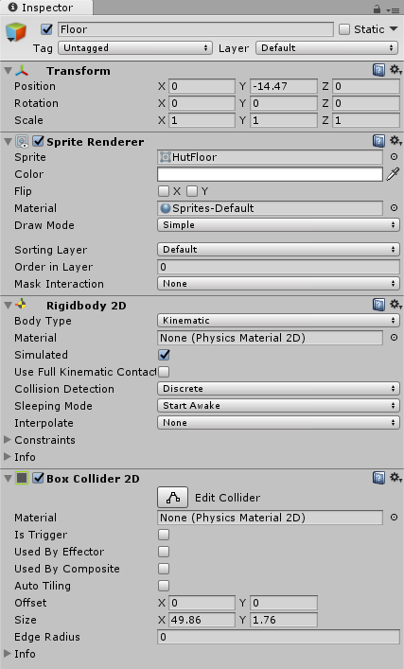Enable the Static checkbox
This screenshot has width=404, height=669.
coord(344,29)
